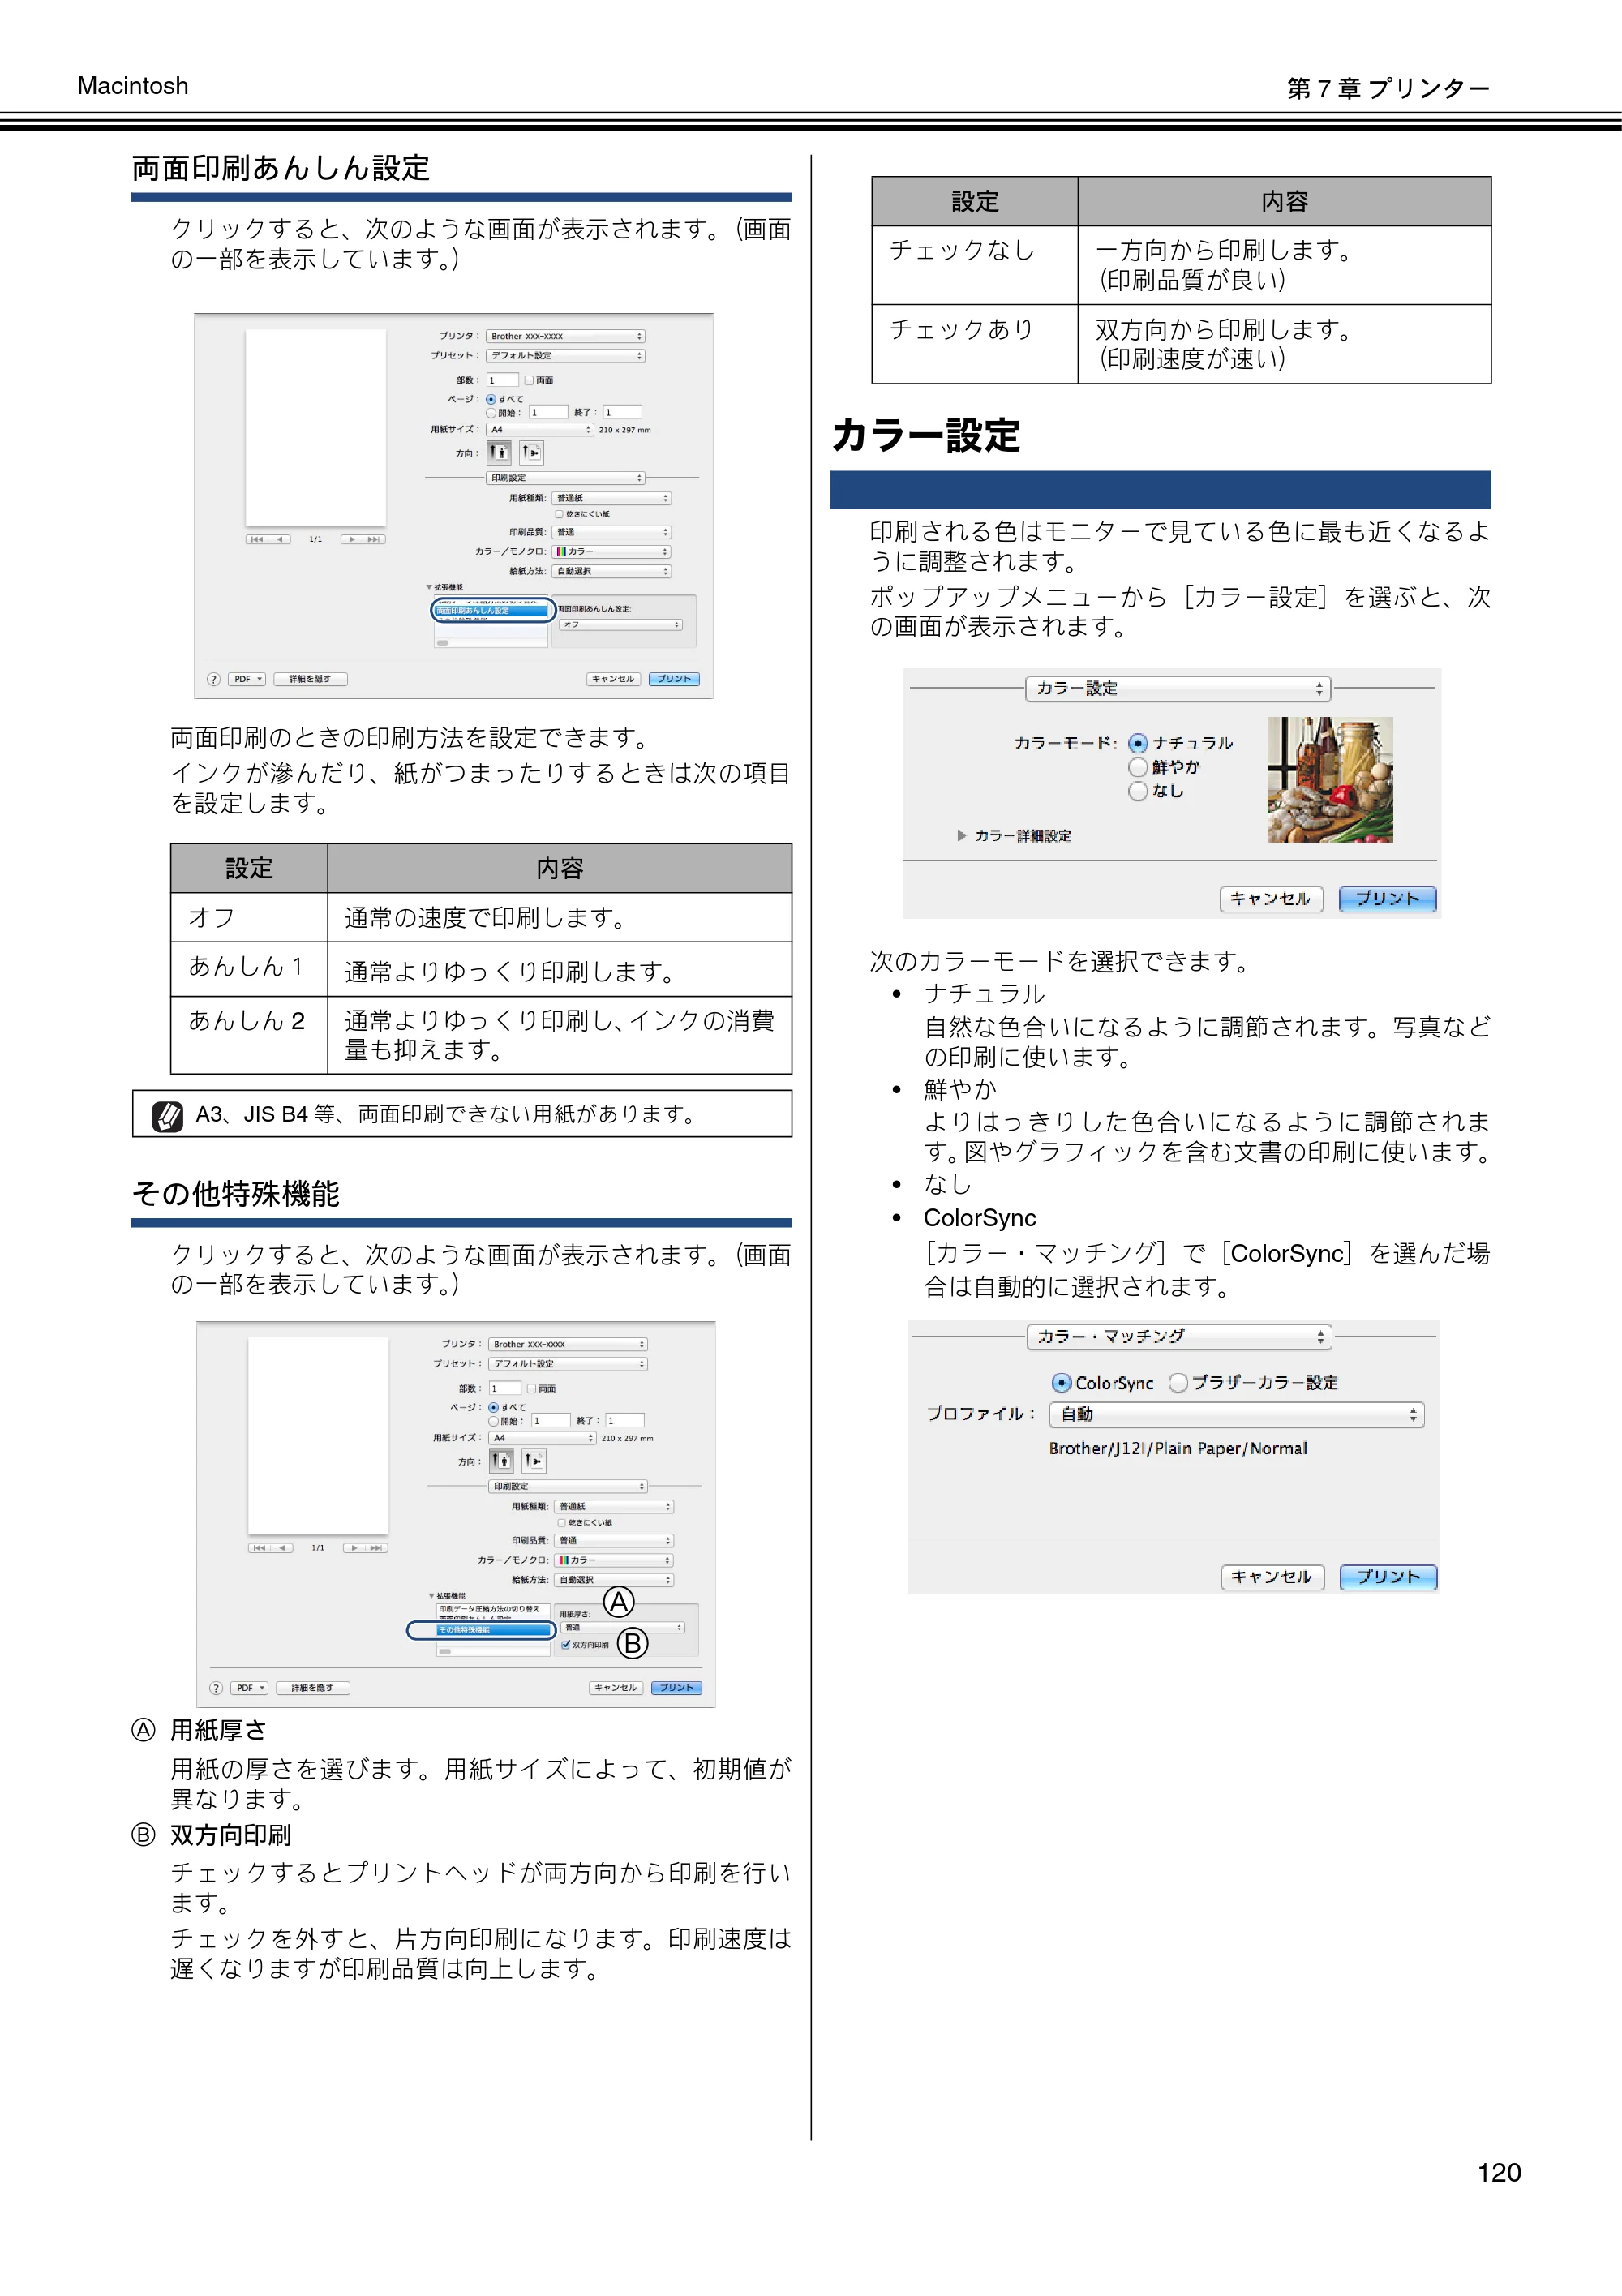Click help question mark in 両面印刷あんしん設定 dialog

coord(213,679)
